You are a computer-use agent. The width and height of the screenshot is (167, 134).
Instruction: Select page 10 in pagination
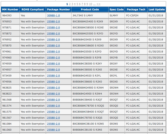tap(90, 4)
